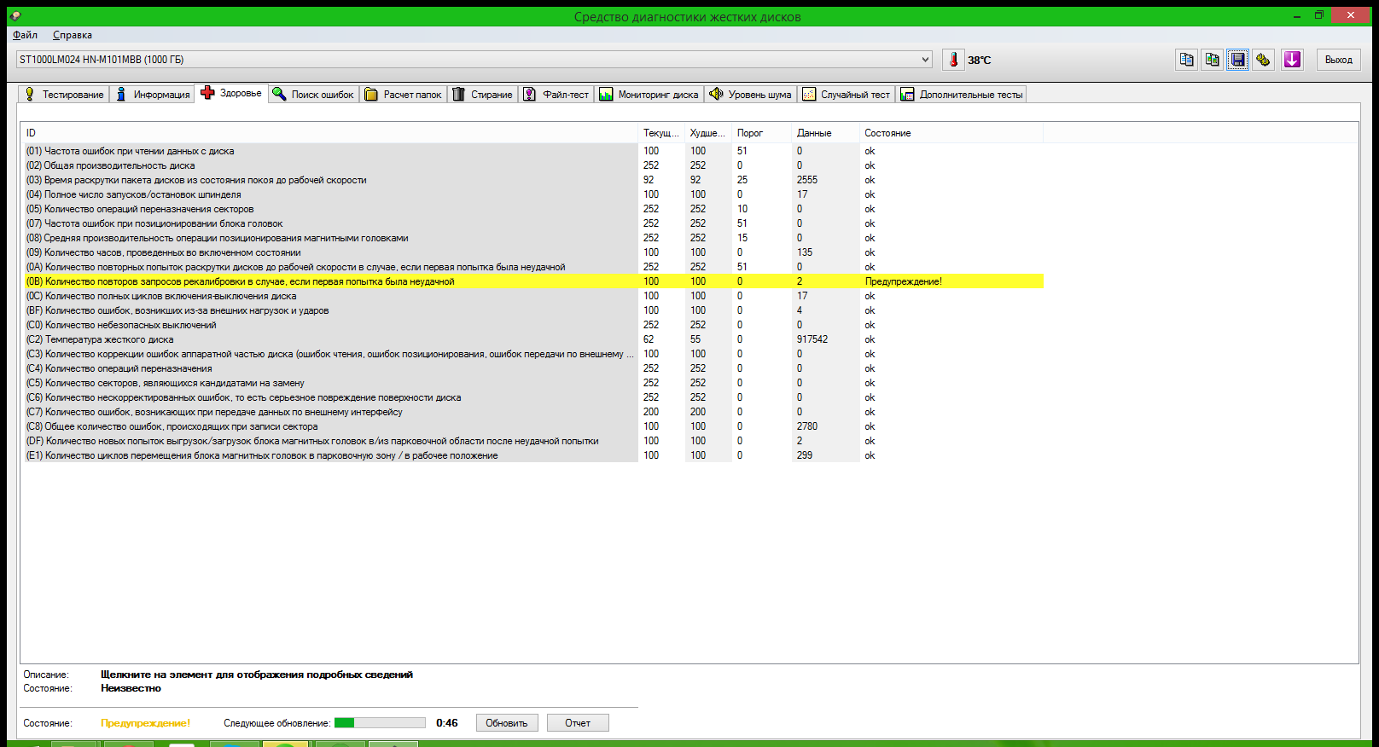The image size is (1379, 747).
Task: Go to the Уровень шума tab
Action: [x=750, y=95]
